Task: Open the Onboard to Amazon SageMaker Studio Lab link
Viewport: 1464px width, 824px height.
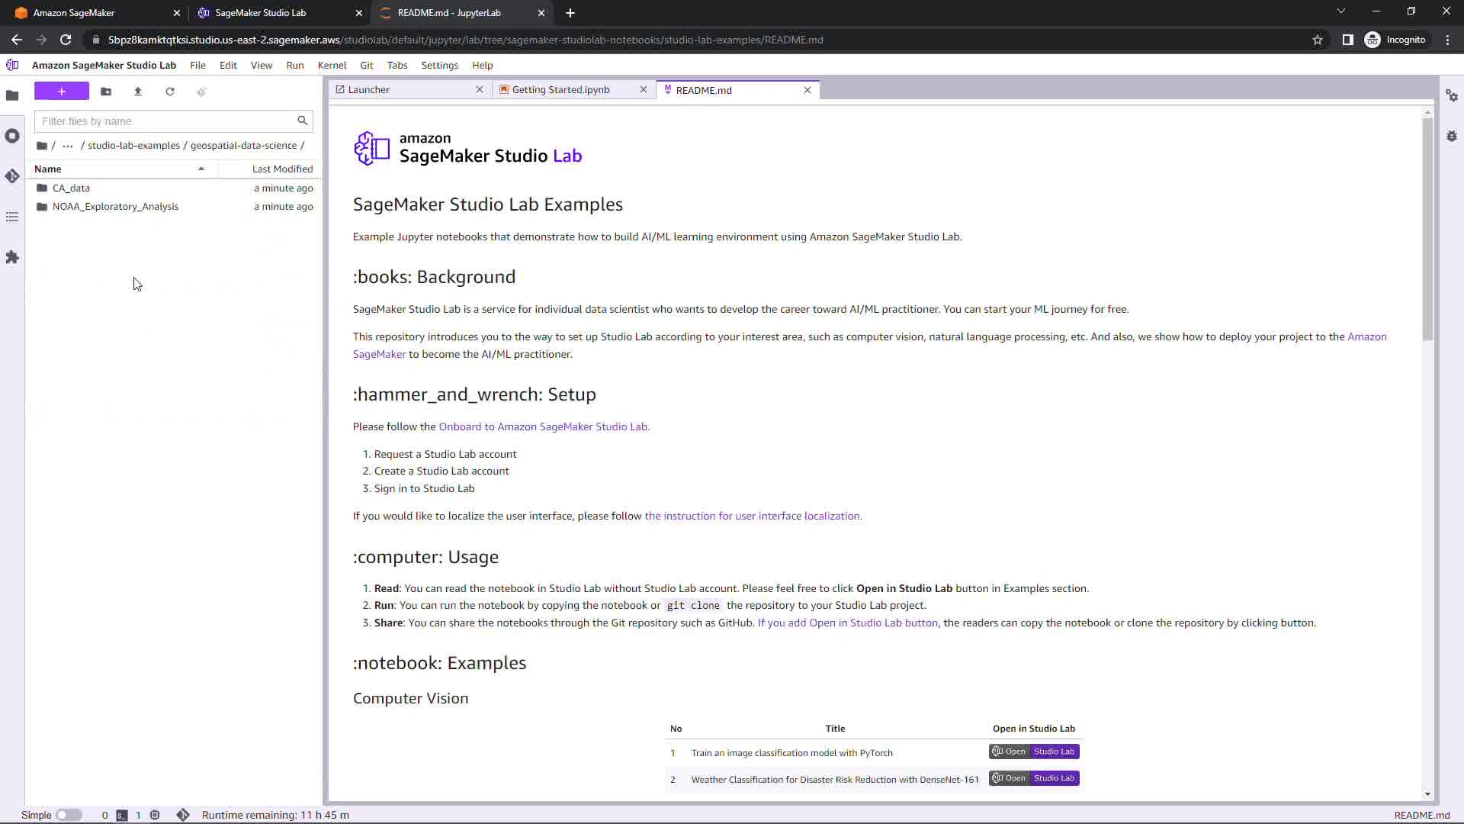Action: pos(543,426)
